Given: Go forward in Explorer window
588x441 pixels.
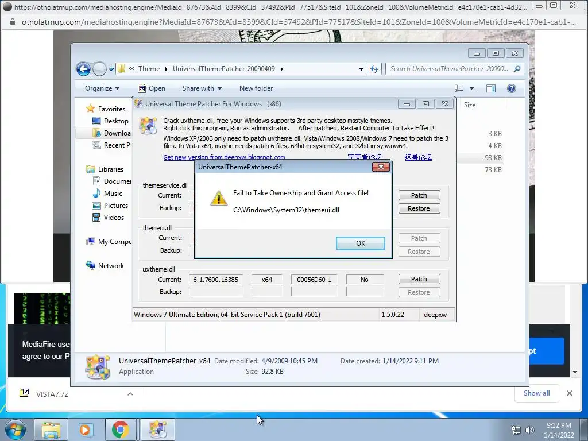Looking at the screenshot, I should (99, 69).
